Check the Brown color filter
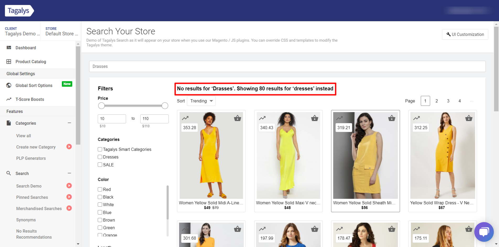This screenshot has height=247, width=499. (100, 220)
